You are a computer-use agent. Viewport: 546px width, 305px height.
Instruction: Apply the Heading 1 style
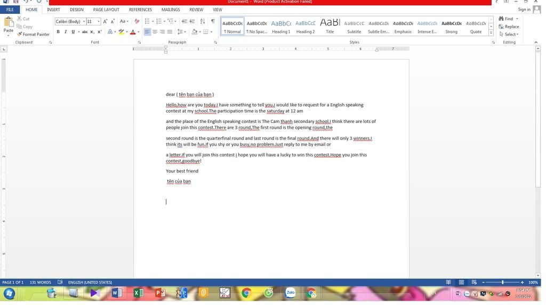(x=281, y=27)
